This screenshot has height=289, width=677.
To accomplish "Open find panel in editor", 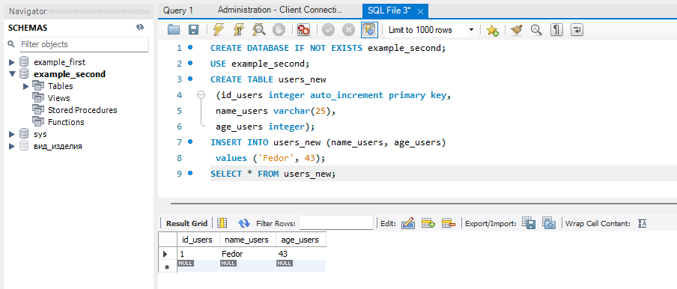I will coord(535,30).
